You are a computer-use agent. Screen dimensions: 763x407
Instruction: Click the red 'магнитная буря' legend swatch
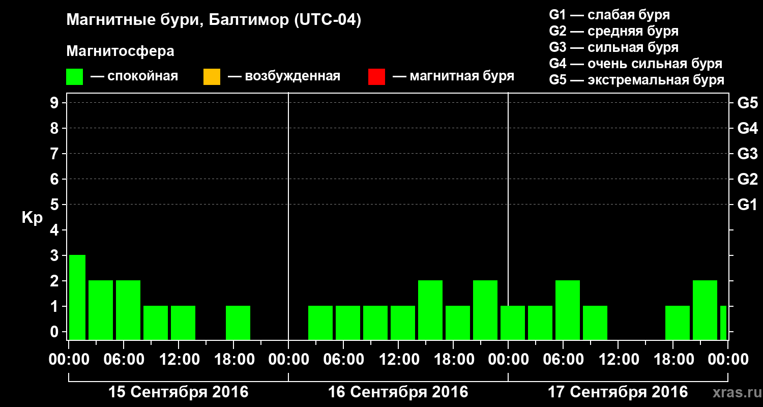(x=376, y=77)
